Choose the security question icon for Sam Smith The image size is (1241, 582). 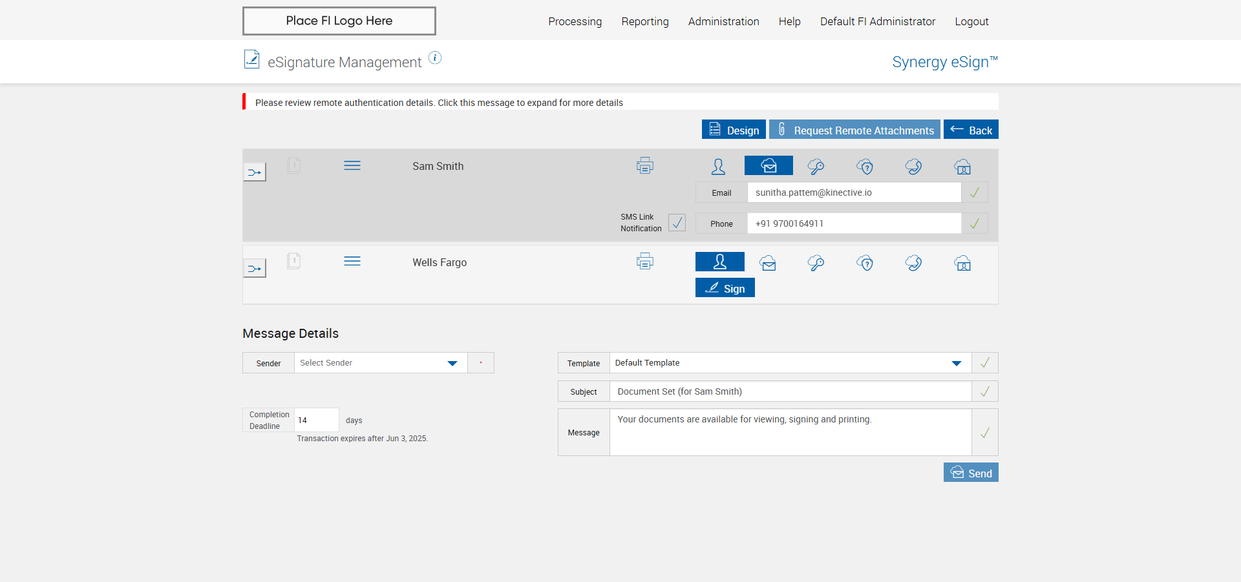coord(865,167)
